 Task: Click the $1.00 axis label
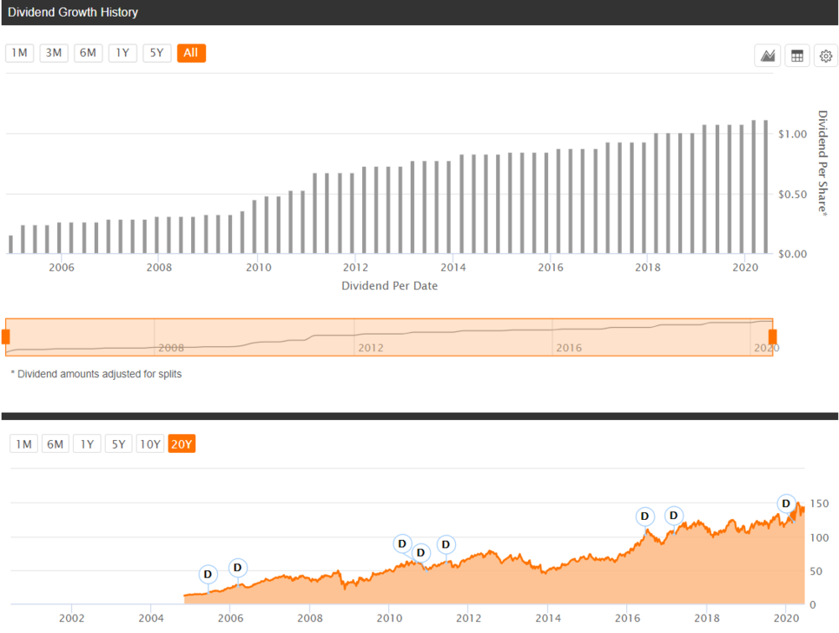click(792, 134)
